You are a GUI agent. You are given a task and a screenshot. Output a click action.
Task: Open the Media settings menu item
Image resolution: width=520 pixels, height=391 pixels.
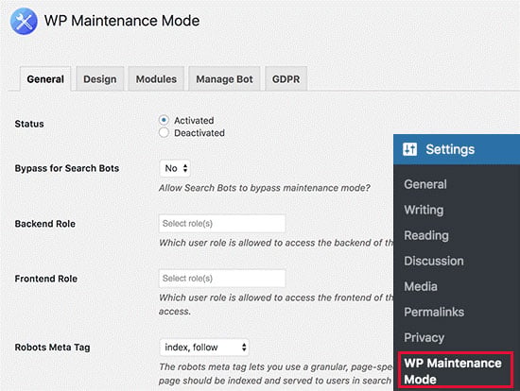[x=421, y=286]
